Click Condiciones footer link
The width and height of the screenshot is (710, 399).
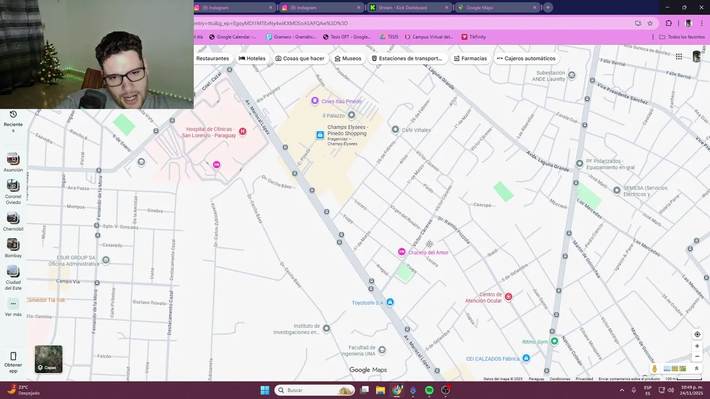pyautogui.click(x=560, y=379)
